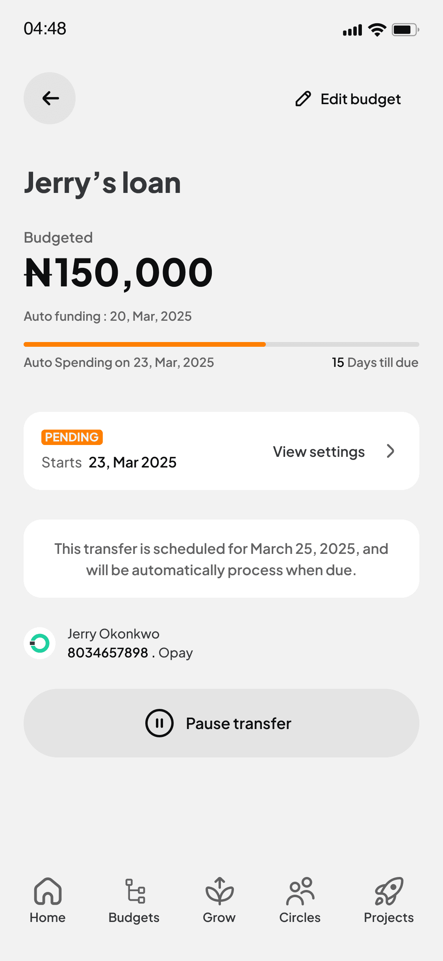This screenshot has width=443, height=961.
Task: Click the pencil edit icon
Action: (x=303, y=99)
